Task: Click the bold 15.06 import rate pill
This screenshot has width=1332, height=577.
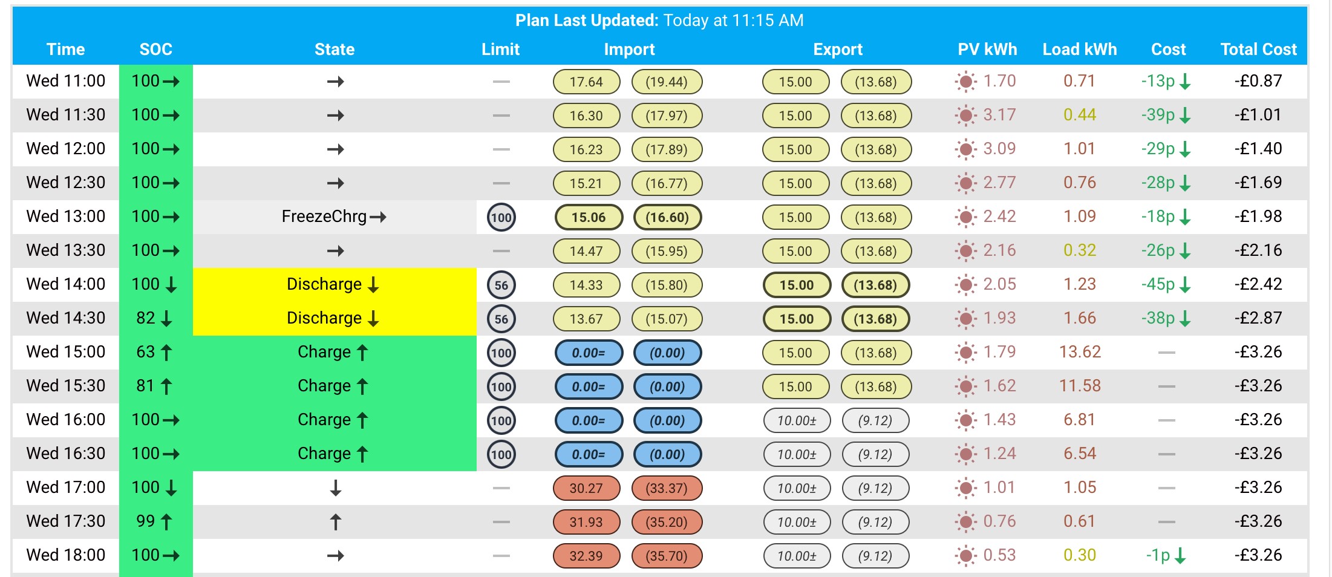Action: pos(589,217)
